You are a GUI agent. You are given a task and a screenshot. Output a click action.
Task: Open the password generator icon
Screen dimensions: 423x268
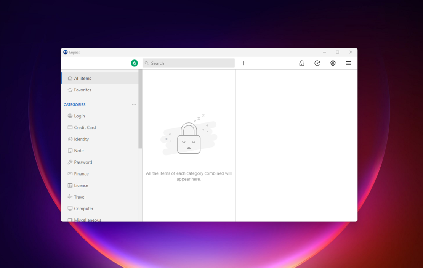coord(317,63)
